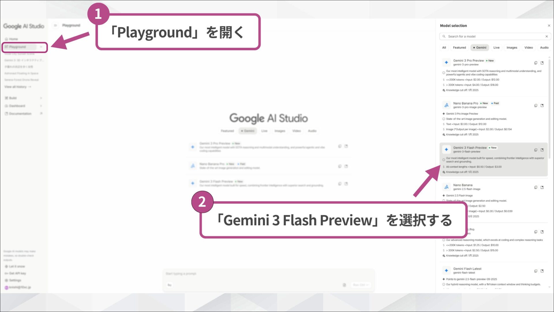This screenshot has height=312, width=554.
Task: Select center Audio filter chip under logo
Action: 312,131
